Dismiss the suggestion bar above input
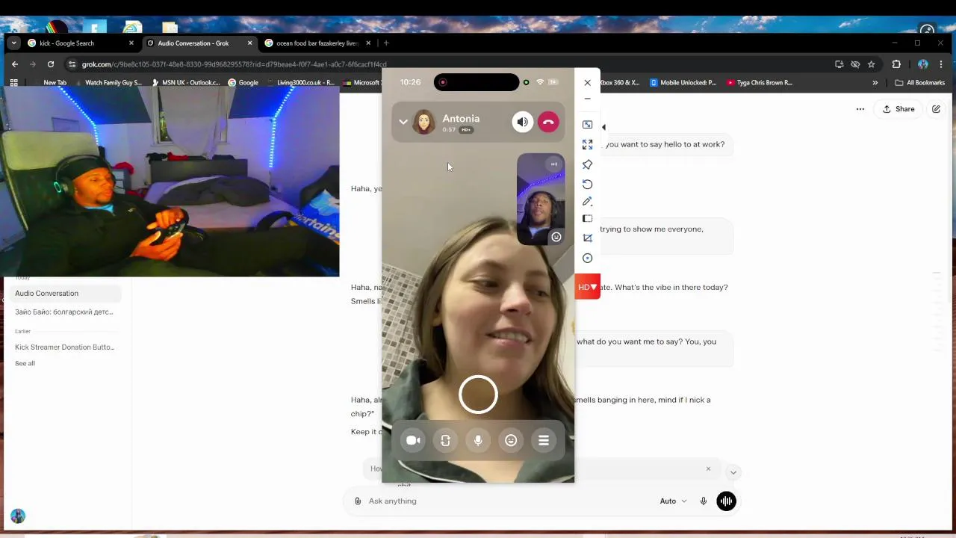 tap(708, 469)
